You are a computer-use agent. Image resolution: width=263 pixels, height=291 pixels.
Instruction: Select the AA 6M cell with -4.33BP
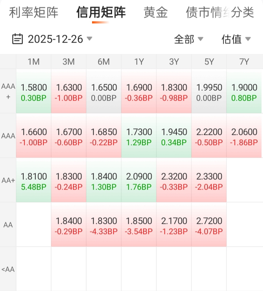click(104, 225)
